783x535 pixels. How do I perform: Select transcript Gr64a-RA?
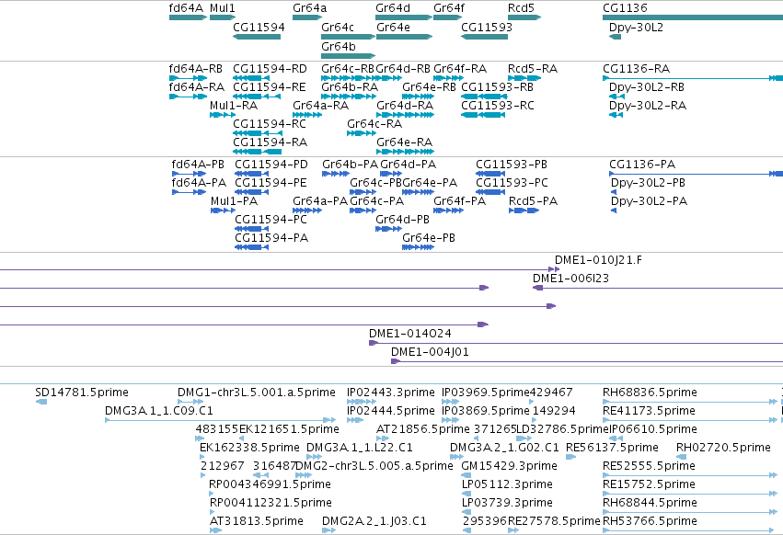307,115
